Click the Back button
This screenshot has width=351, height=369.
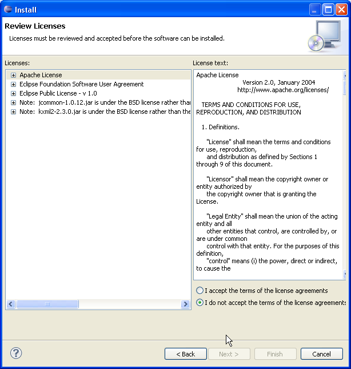186,354
